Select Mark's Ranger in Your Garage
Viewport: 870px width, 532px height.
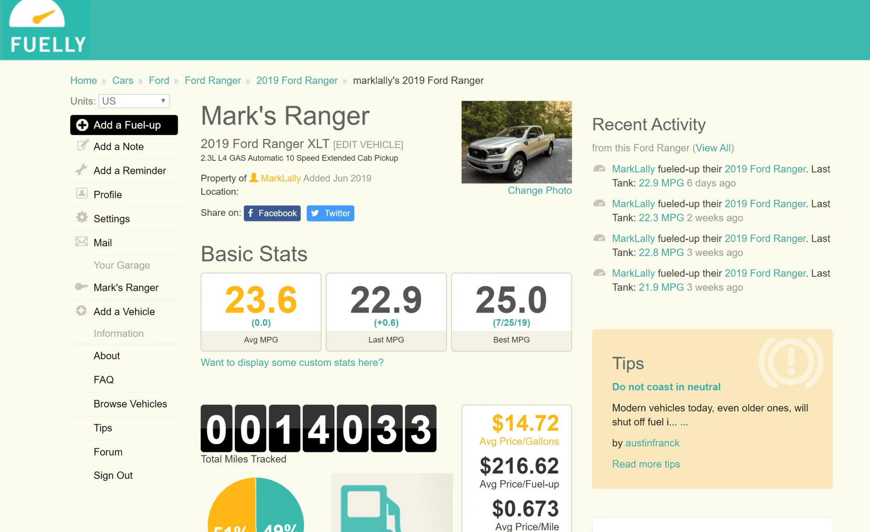126,287
